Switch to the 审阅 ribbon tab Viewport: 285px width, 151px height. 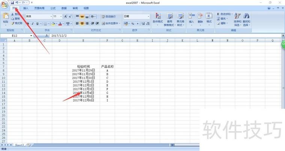[x=75, y=8]
